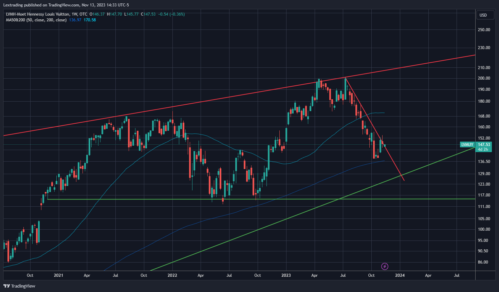Click the 250.00 price axis label
Viewport: 499px width, 292px height.
click(x=484, y=30)
